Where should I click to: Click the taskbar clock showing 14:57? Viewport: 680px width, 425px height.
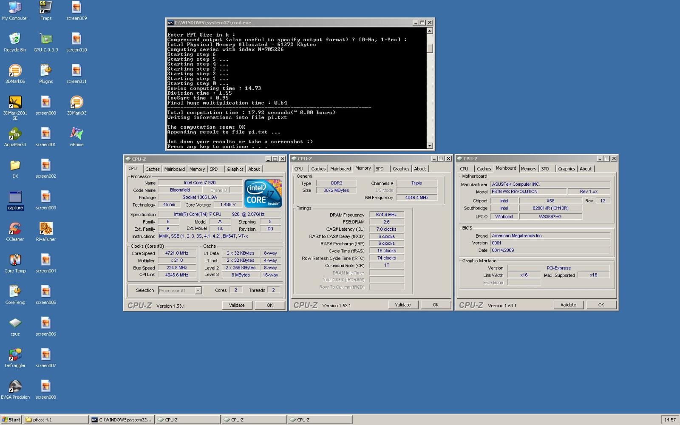(670, 420)
